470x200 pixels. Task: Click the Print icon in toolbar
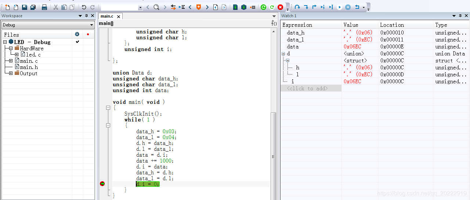tap(44, 7)
